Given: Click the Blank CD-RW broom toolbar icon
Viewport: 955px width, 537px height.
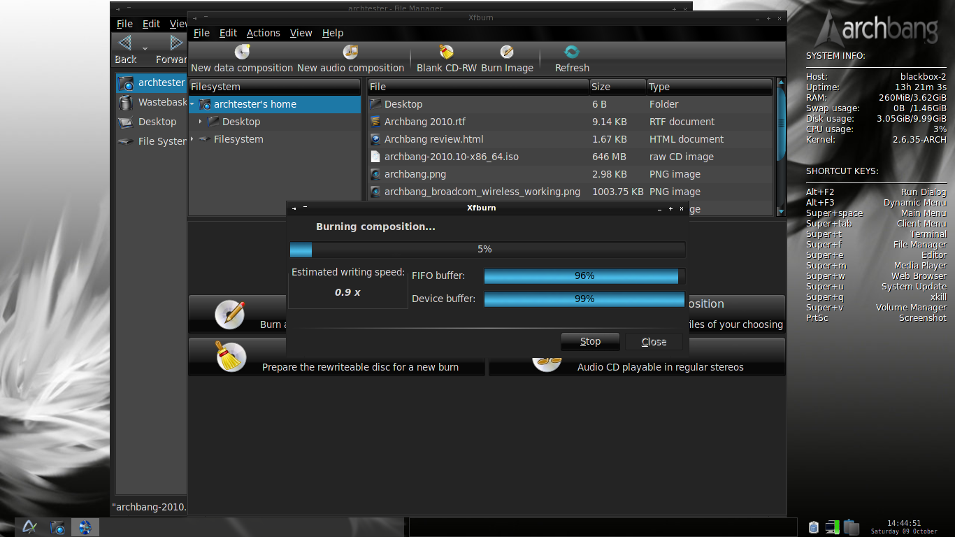Looking at the screenshot, I should tap(446, 52).
